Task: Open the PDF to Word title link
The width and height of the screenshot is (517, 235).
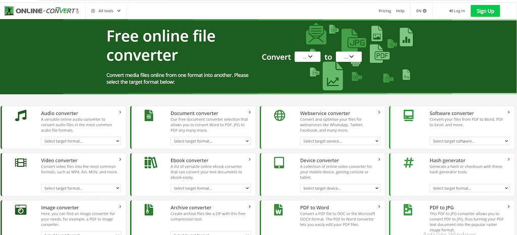Action: coord(315,208)
